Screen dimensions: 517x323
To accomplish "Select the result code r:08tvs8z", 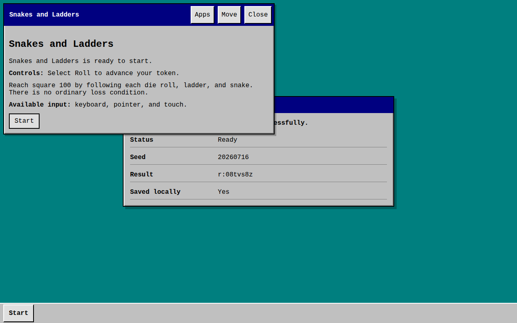I will click(235, 175).
